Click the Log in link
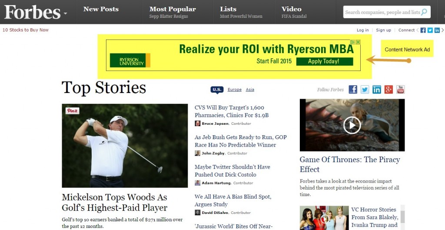 point(363,30)
